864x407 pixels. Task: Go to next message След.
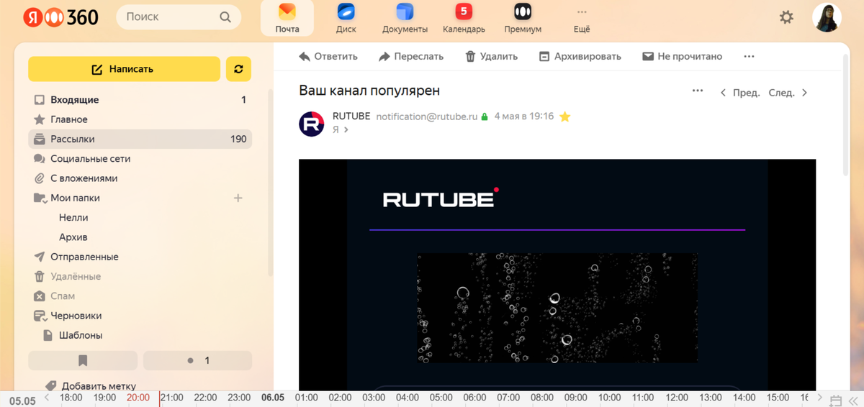click(788, 93)
